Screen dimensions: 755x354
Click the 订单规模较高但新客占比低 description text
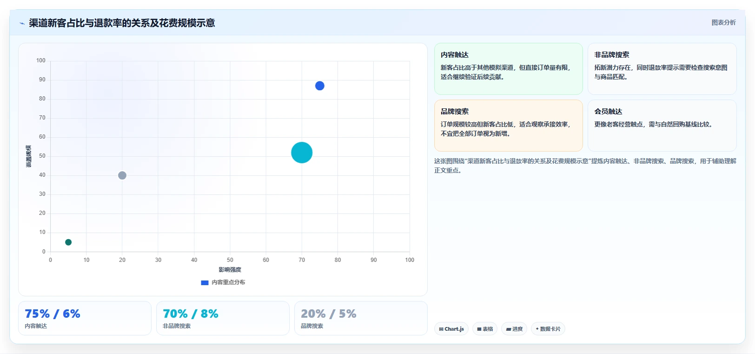(x=505, y=129)
